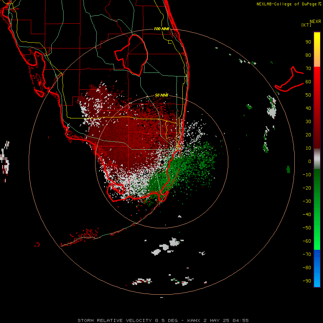Click the 50 value on velocity scale

tap(308, 95)
